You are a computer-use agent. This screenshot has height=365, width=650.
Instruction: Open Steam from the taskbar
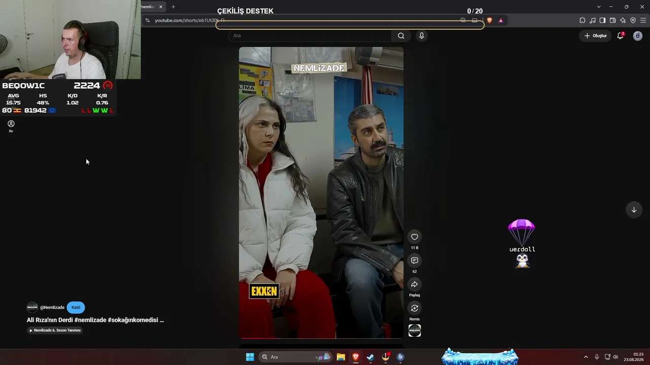(x=371, y=357)
